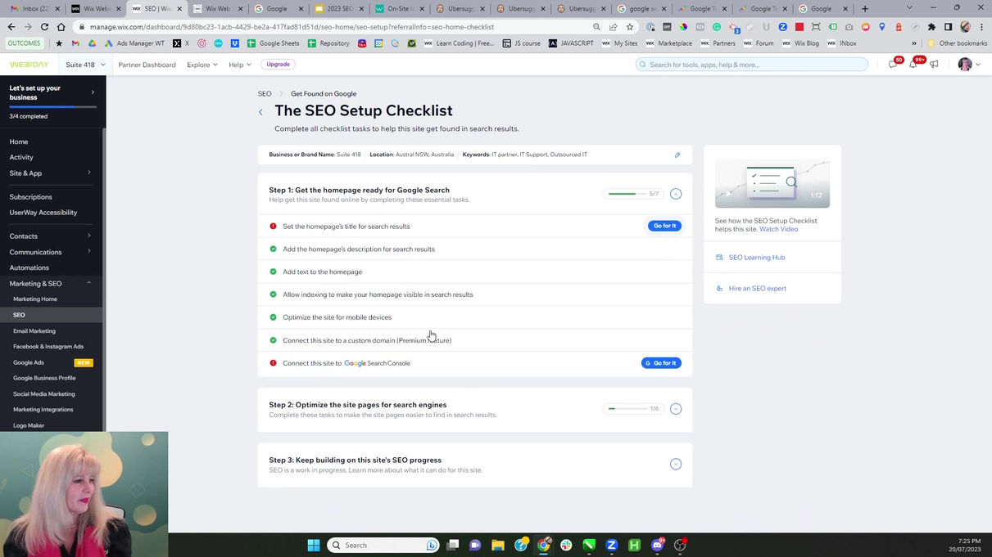Open the Watch Video link
The width and height of the screenshot is (992, 557).
778,229
